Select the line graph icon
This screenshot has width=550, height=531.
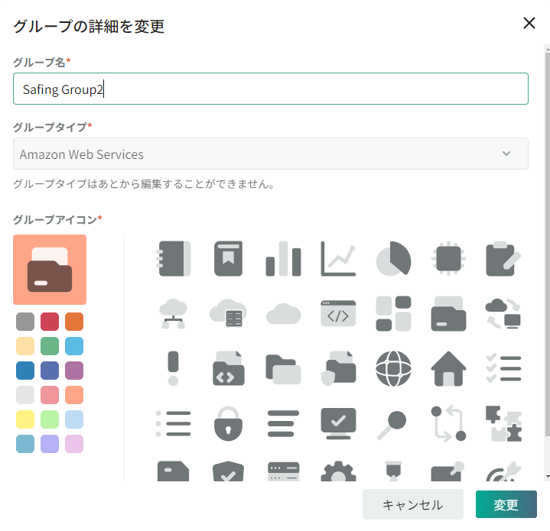pos(338,258)
